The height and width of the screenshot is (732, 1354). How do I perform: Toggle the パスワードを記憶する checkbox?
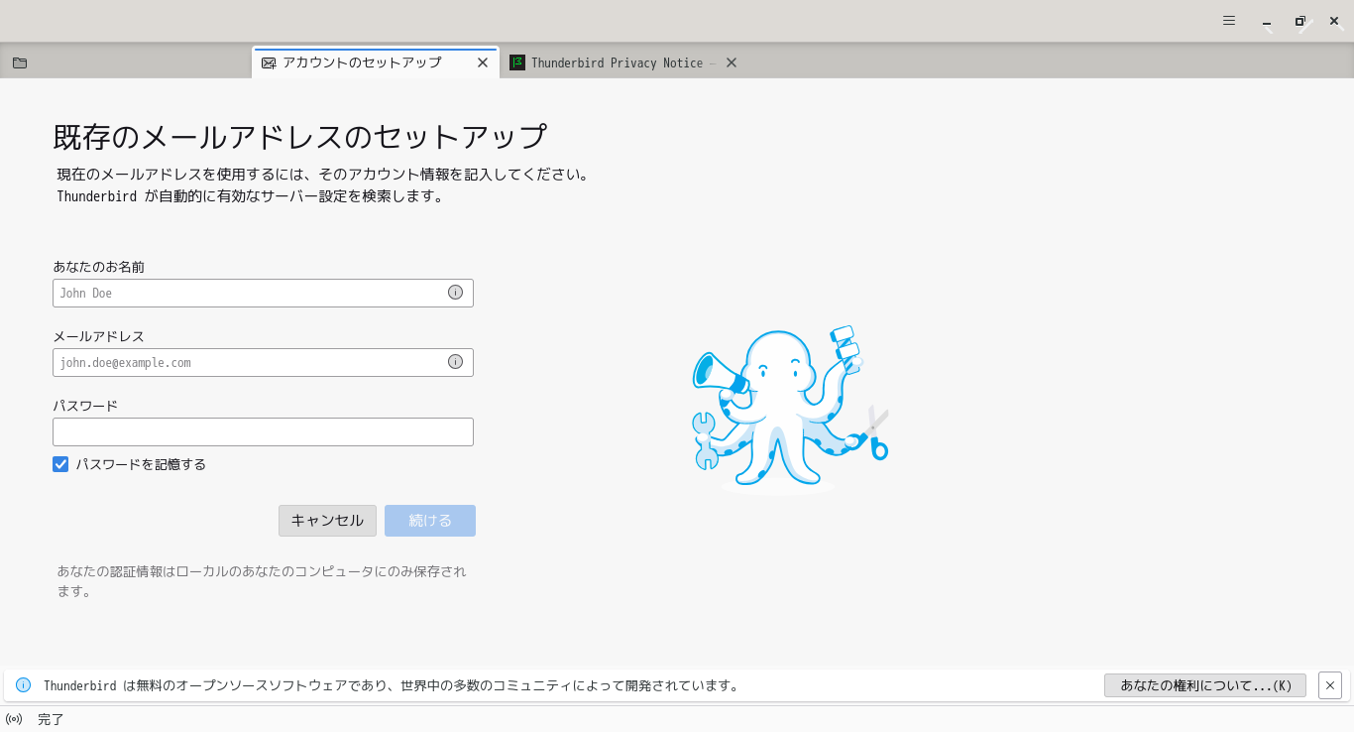pos(60,464)
